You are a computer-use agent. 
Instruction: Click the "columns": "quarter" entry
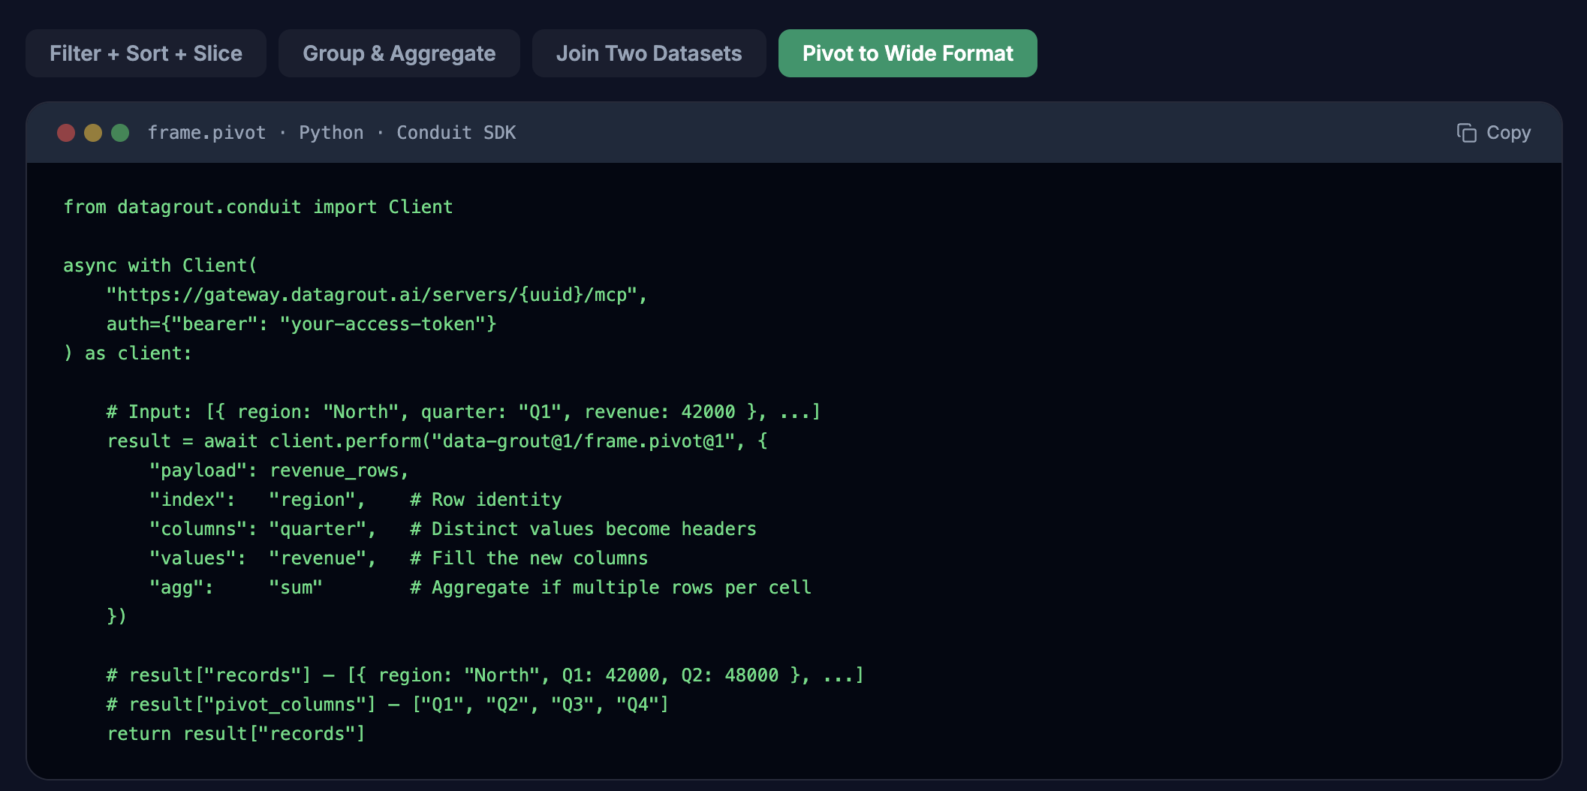tap(263, 529)
